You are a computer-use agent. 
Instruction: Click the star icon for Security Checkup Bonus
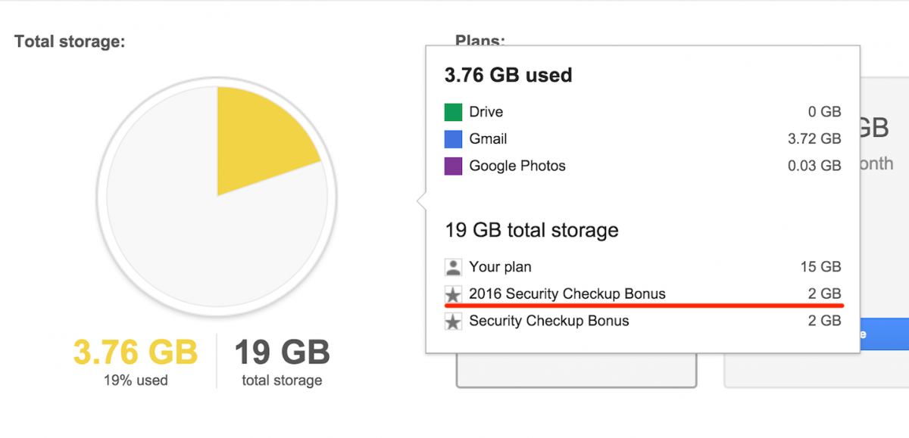453,321
